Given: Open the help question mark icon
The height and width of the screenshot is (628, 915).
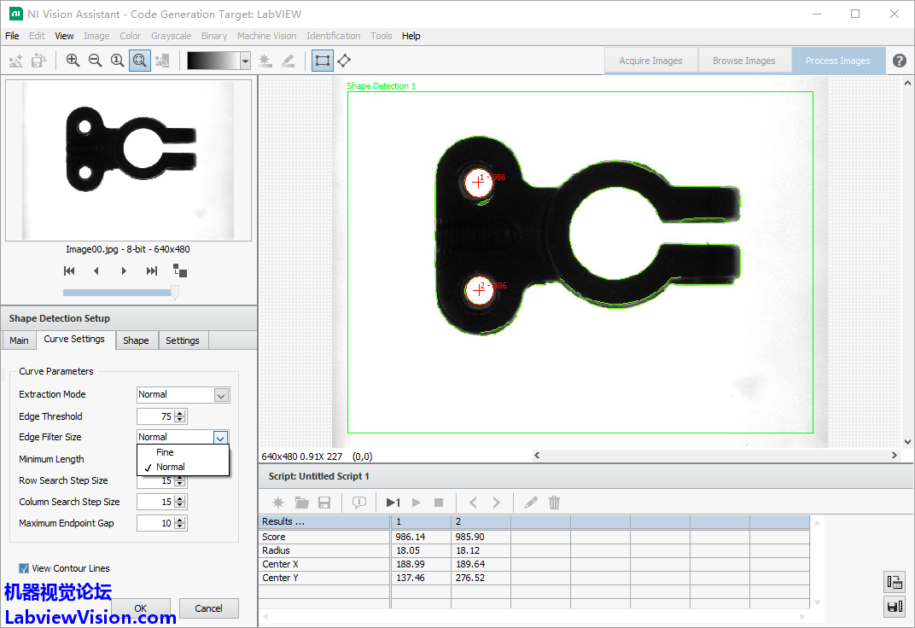Looking at the screenshot, I should pos(900,61).
